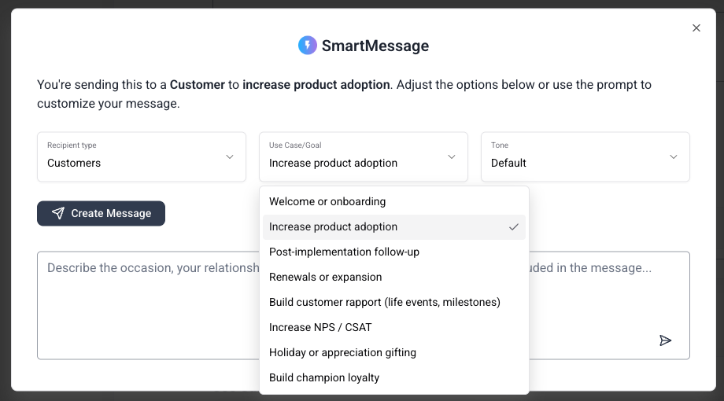Screen dimensions: 724x401
Task: Collapse the Use Case/Goal dropdown chevron
Action: coord(452,157)
